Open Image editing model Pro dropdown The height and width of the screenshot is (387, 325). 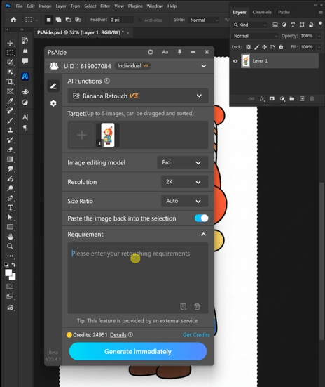pyautogui.click(x=182, y=162)
